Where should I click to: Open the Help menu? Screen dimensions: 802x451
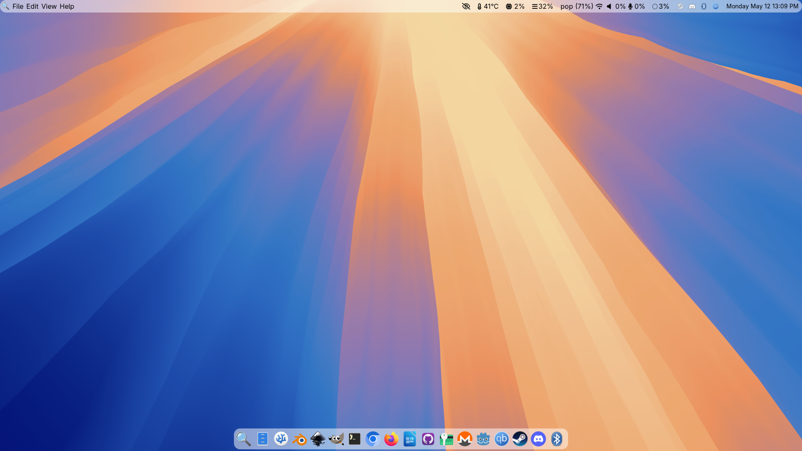click(x=67, y=6)
